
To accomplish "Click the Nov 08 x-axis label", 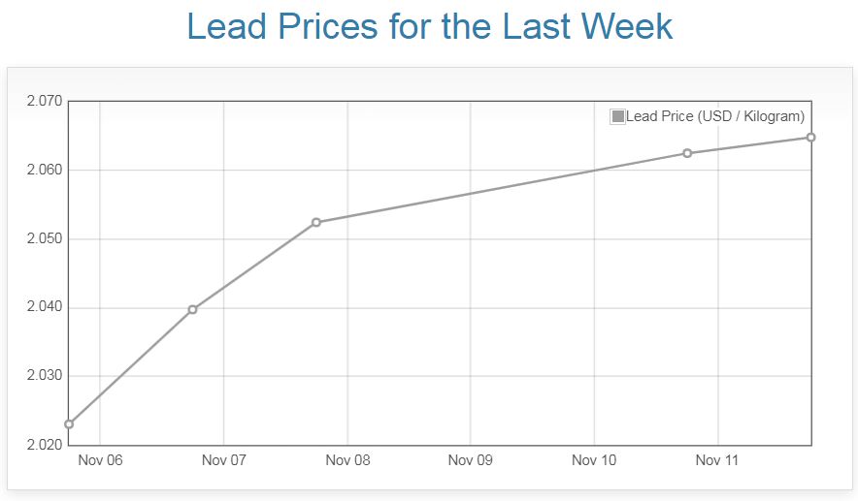I will tap(346, 460).
